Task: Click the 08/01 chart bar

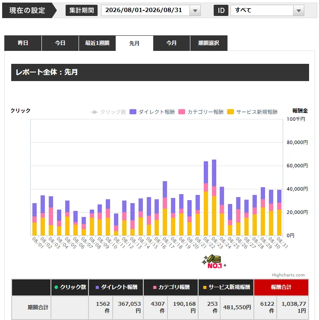Action: click(35, 220)
